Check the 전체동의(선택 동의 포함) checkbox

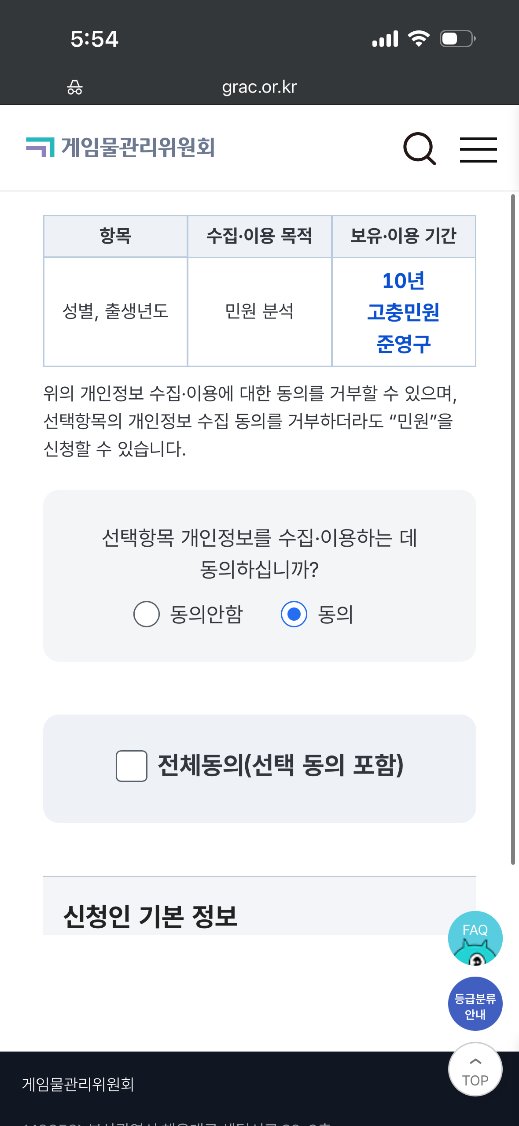132,766
